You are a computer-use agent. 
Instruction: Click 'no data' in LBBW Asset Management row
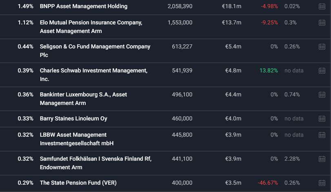coord(294,135)
